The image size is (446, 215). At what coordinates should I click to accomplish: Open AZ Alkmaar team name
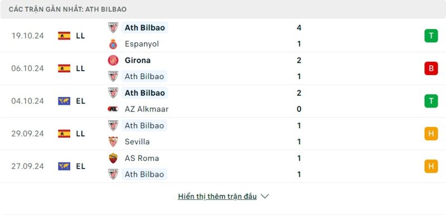click(147, 109)
